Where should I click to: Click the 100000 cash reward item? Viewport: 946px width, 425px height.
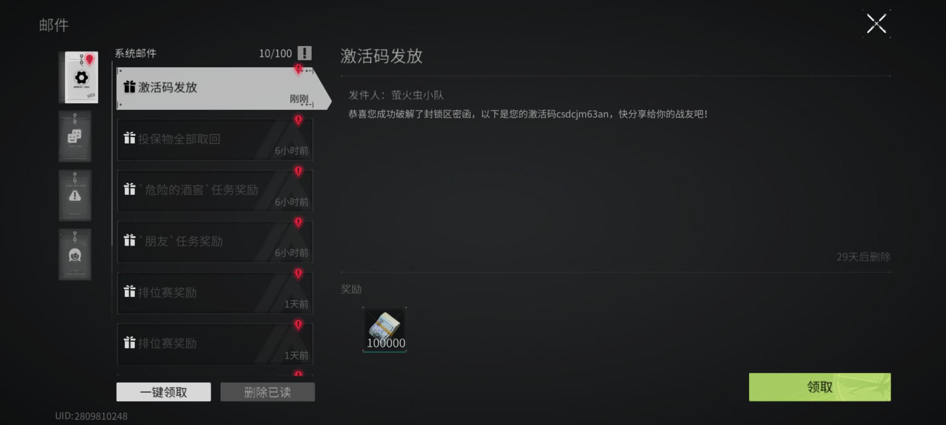[384, 329]
